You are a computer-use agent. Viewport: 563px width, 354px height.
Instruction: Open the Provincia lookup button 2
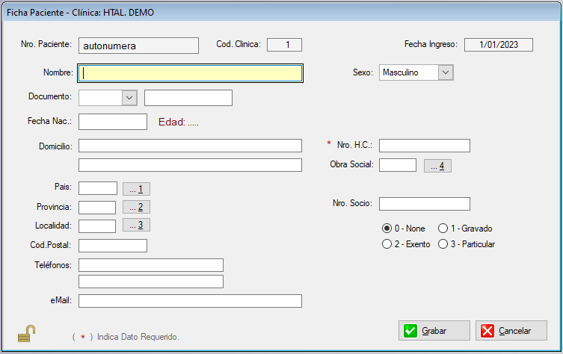click(136, 207)
